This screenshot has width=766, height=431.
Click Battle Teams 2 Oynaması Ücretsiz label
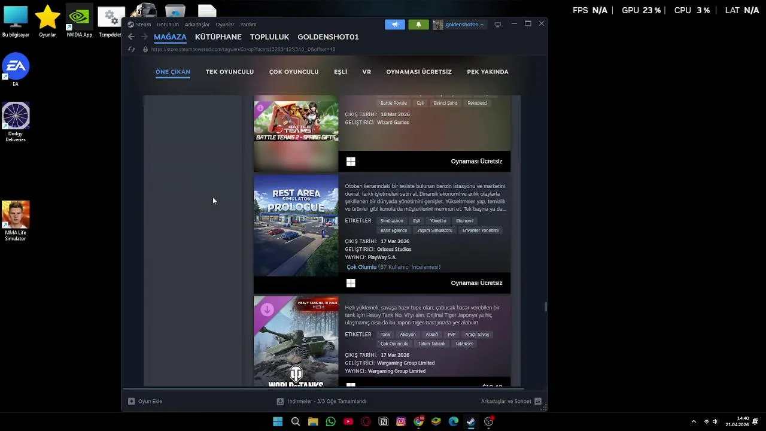476,161
